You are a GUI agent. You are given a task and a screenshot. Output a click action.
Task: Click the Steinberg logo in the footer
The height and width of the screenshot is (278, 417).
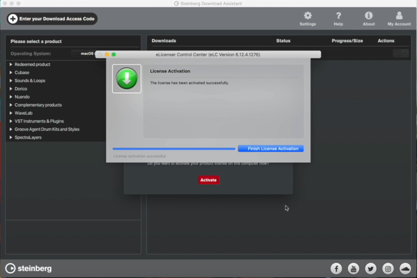28,268
